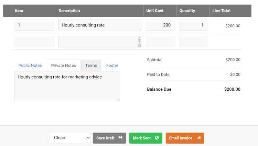
Task: Click the resize grip of the notes textarea
Action: [x=118, y=100]
